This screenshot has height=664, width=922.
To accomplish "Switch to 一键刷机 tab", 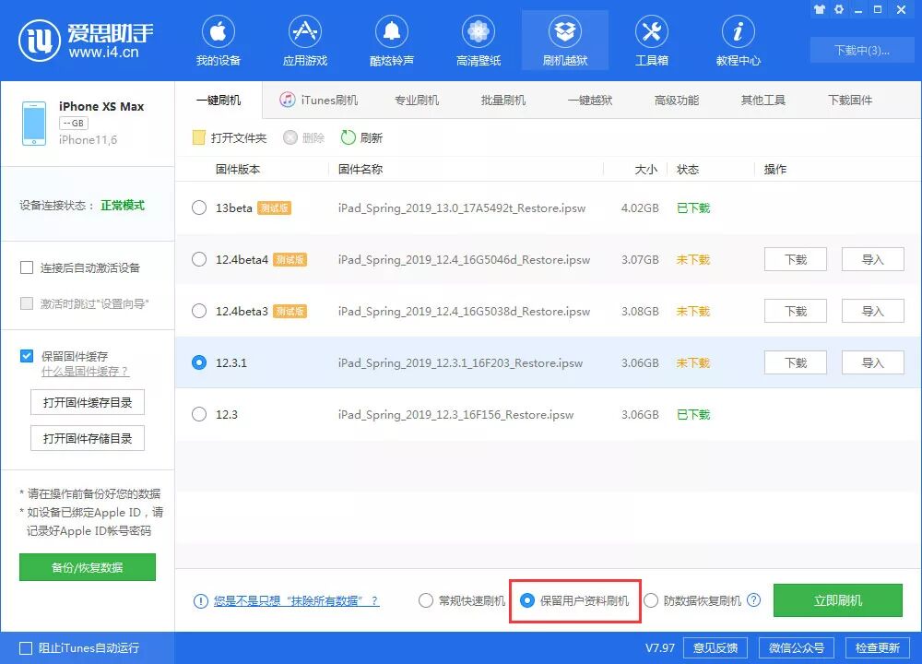I will [x=219, y=101].
